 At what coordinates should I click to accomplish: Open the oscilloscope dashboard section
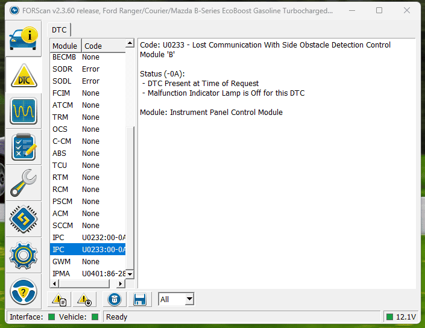click(x=24, y=111)
